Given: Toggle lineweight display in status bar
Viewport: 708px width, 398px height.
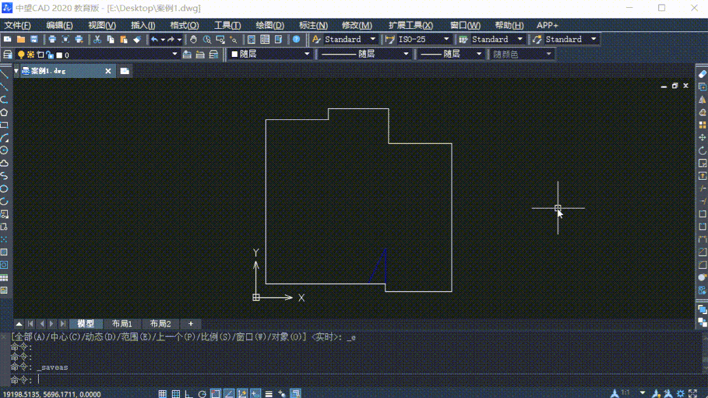Looking at the screenshot, I should [268, 393].
